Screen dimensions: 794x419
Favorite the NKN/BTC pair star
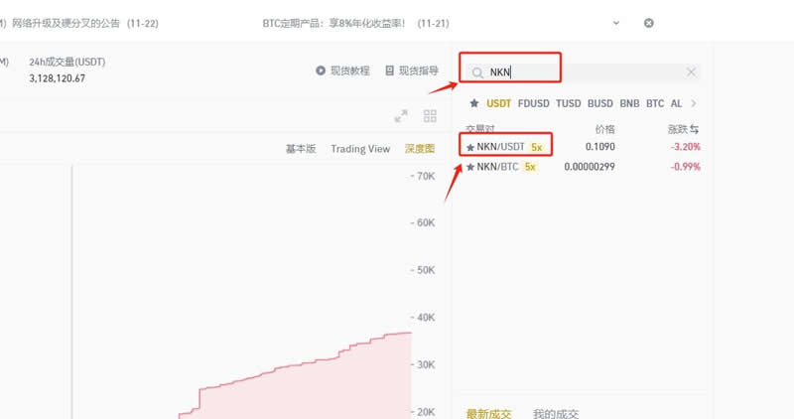(x=470, y=167)
